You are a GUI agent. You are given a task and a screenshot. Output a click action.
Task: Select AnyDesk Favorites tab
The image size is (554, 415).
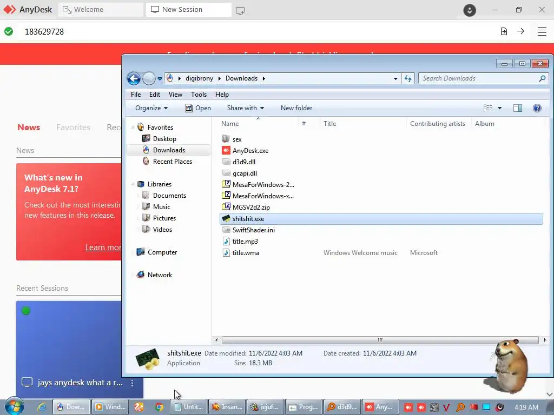(x=73, y=127)
